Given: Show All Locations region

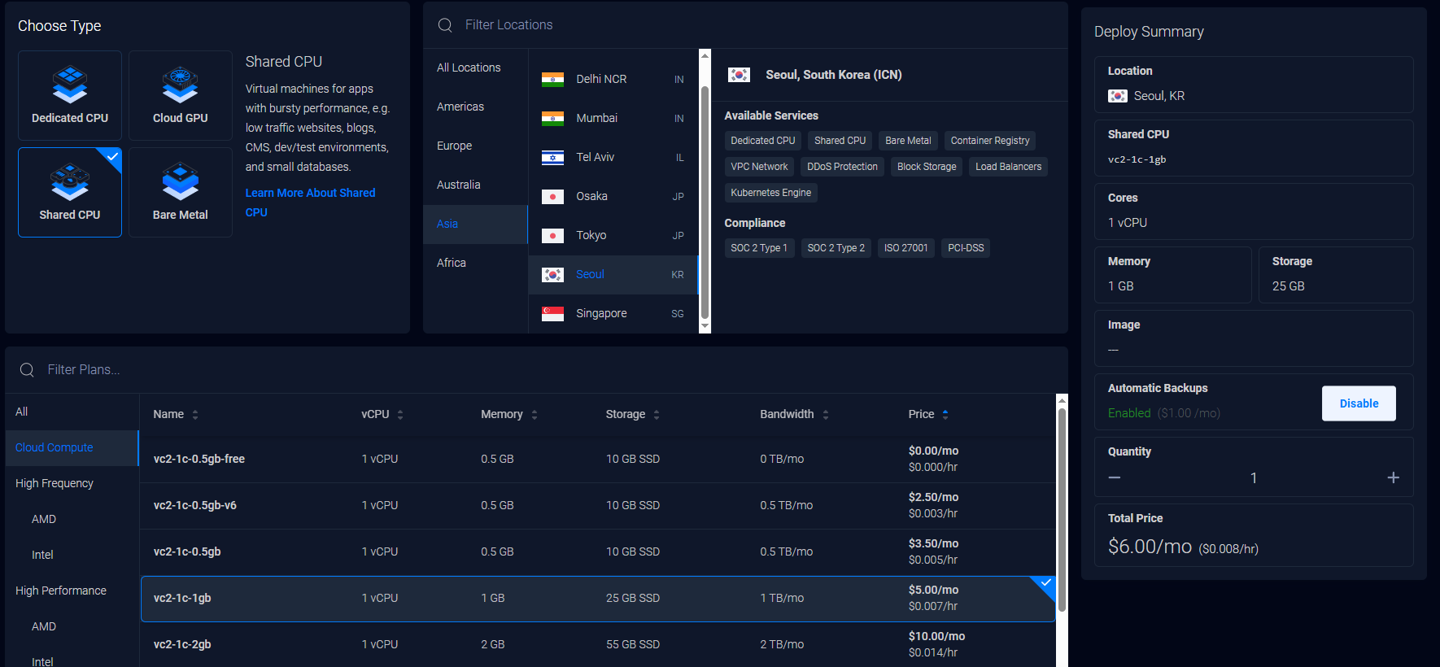Looking at the screenshot, I should (x=475, y=68).
